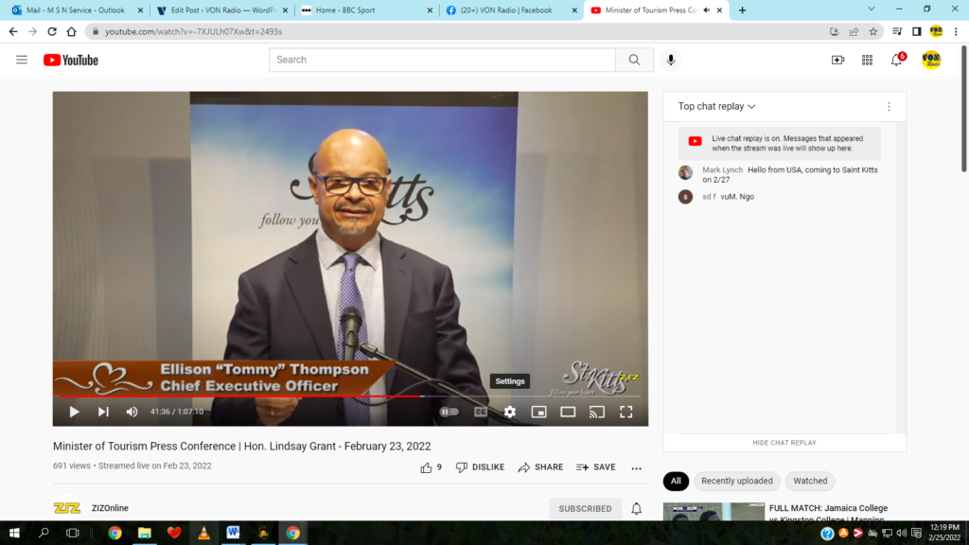969x545 pixels.
Task: Toggle closed captions on the video
Action: [481, 412]
